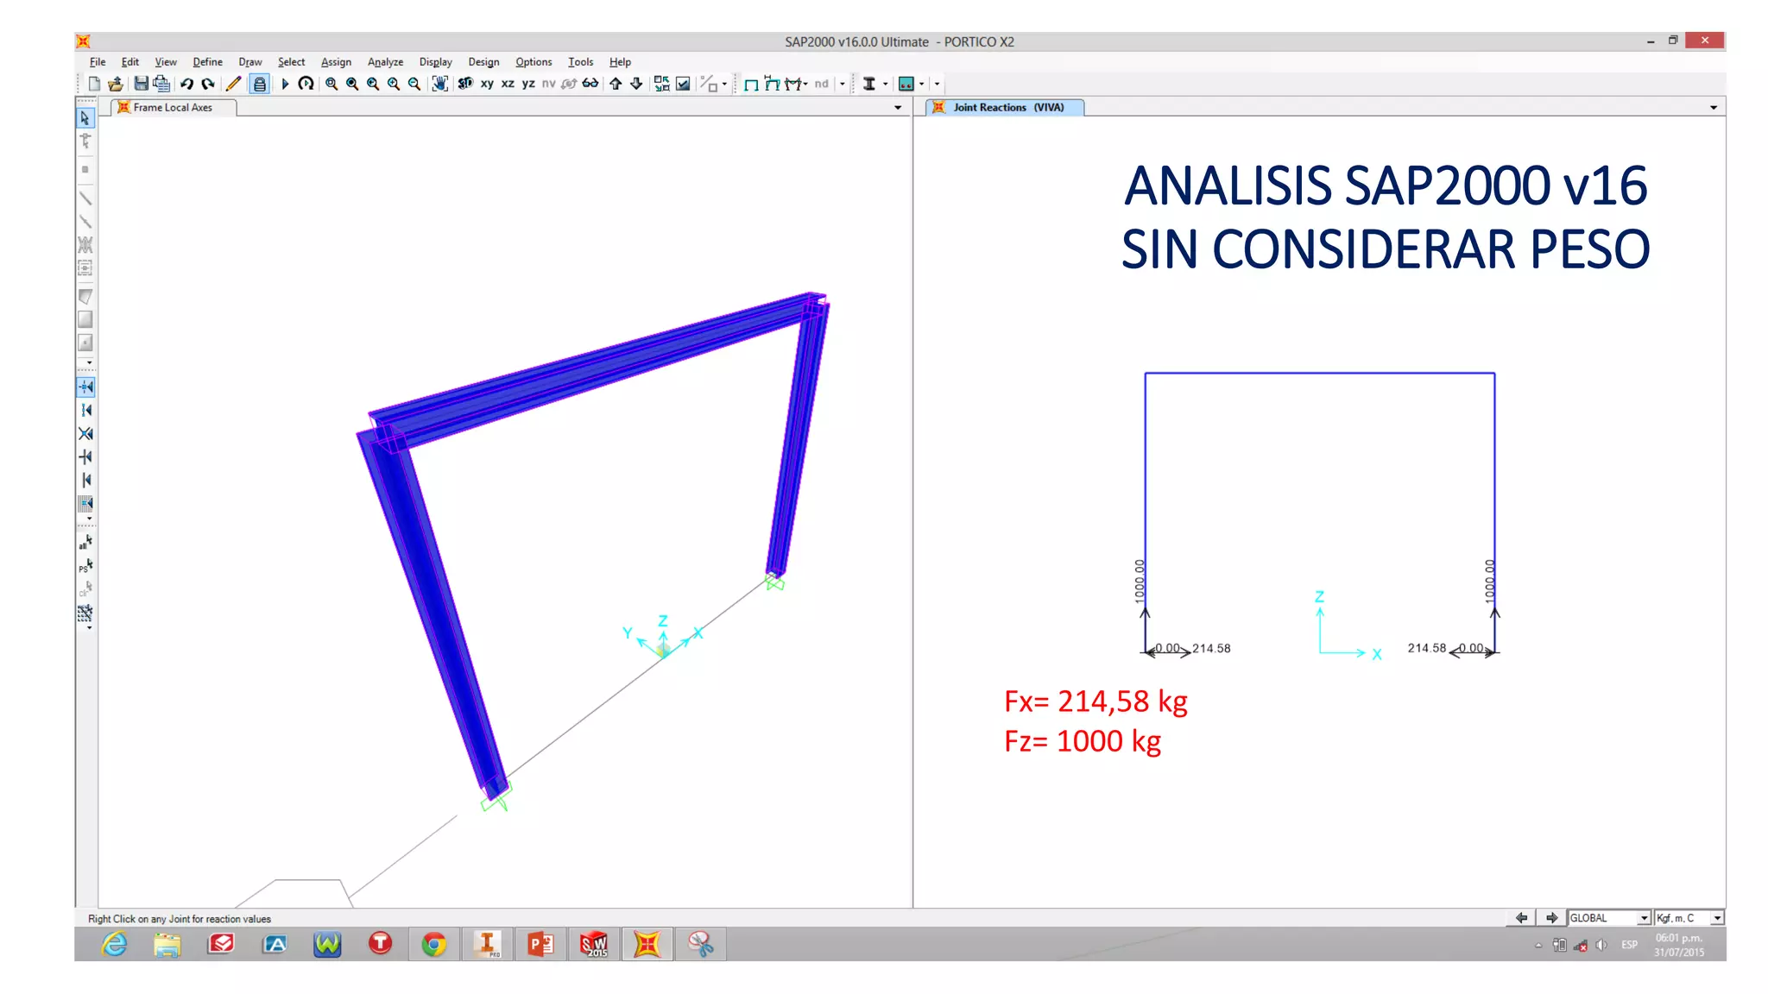This screenshot has width=1768, height=994.
Task: Move up in list with up arrow
Action: coord(616,84)
